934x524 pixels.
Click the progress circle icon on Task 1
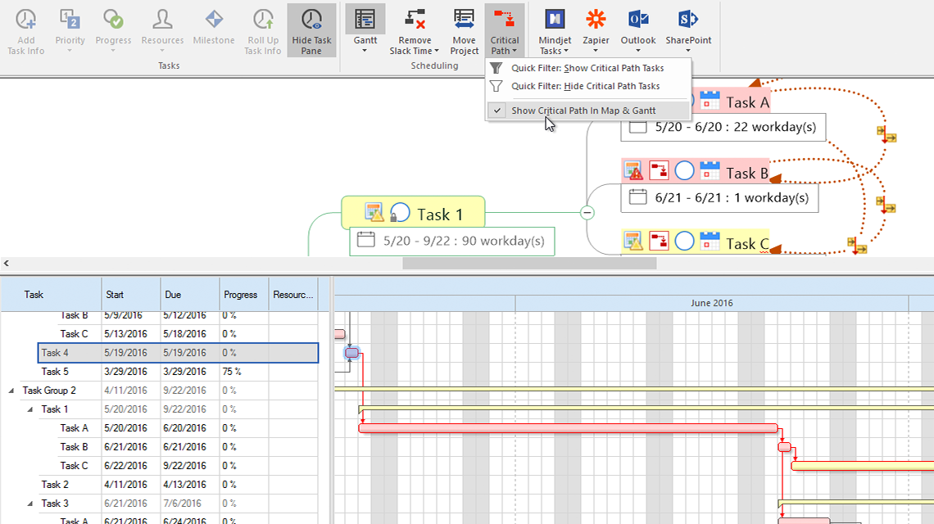tap(401, 213)
